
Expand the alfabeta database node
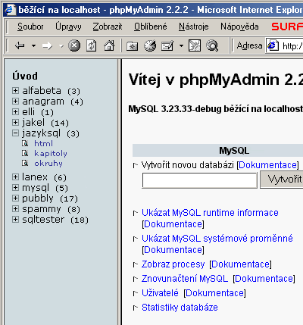pyautogui.click(x=15, y=90)
